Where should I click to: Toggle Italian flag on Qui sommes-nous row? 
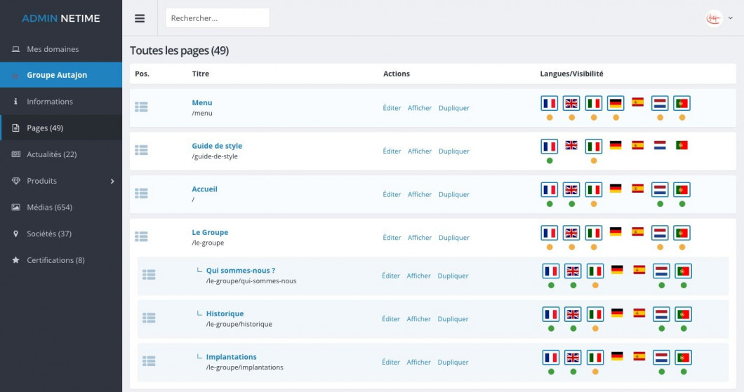point(595,271)
